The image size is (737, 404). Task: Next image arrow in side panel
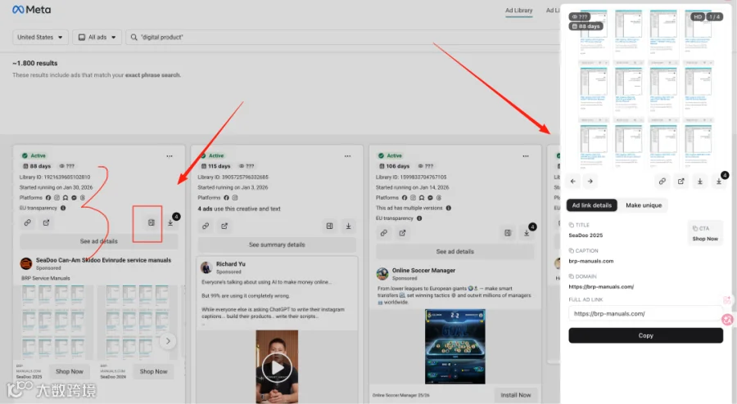(590, 181)
